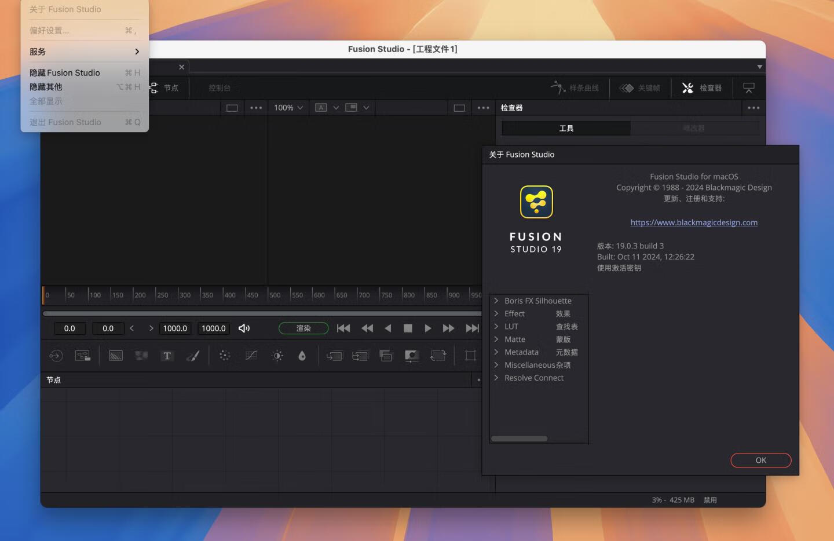This screenshot has height=541, width=834.
Task: Expand the Resolve Connect entry
Action: pyautogui.click(x=496, y=378)
